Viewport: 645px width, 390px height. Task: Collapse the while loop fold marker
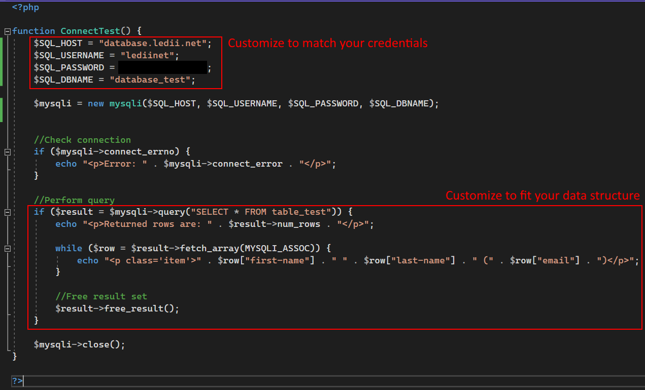click(7, 249)
